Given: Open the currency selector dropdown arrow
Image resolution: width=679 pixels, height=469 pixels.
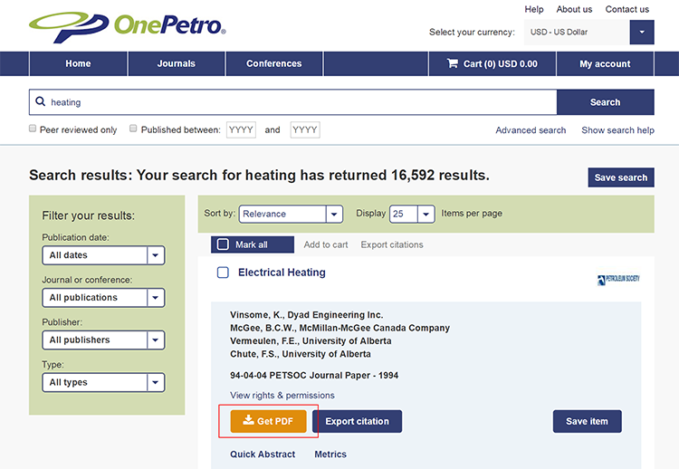Looking at the screenshot, I should point(642,32).
